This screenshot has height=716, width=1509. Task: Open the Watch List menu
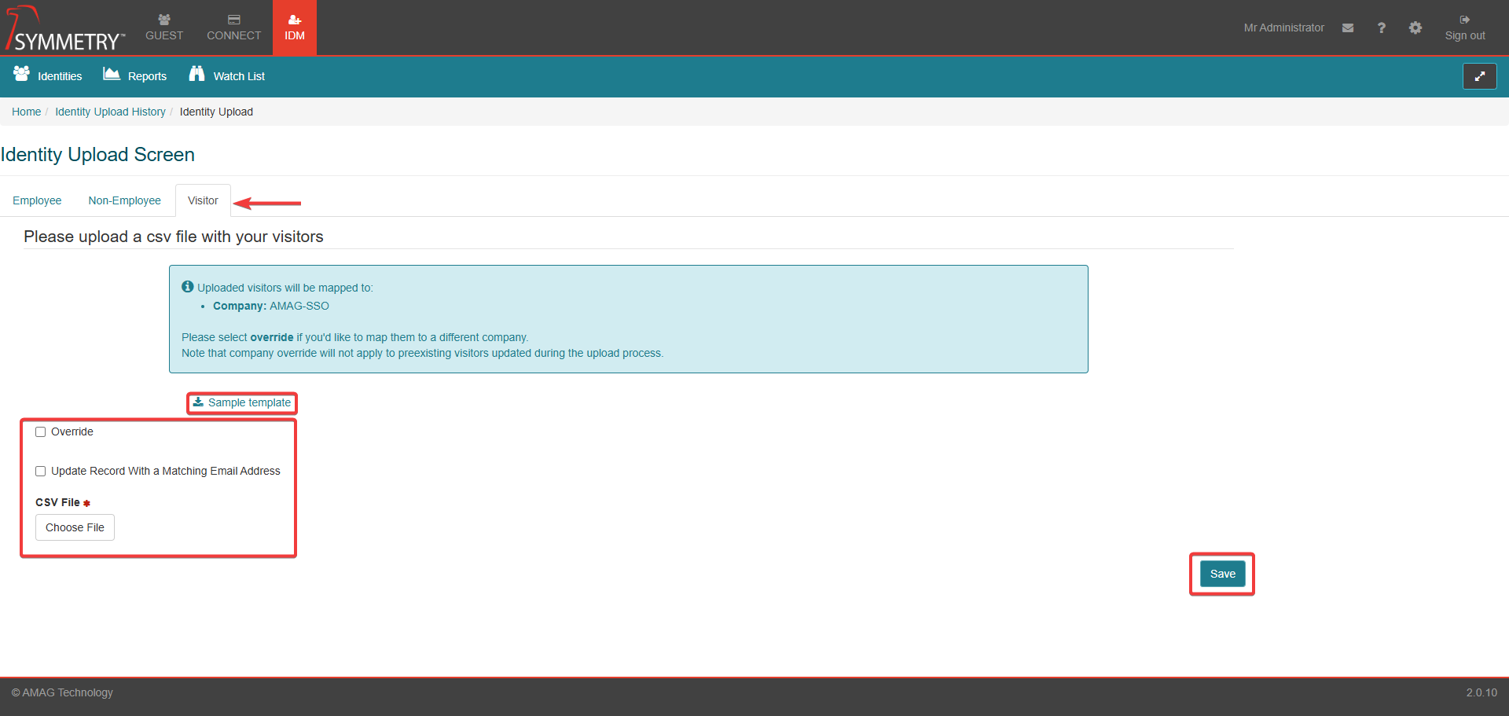pyautogui.click(x=227, y=75)
